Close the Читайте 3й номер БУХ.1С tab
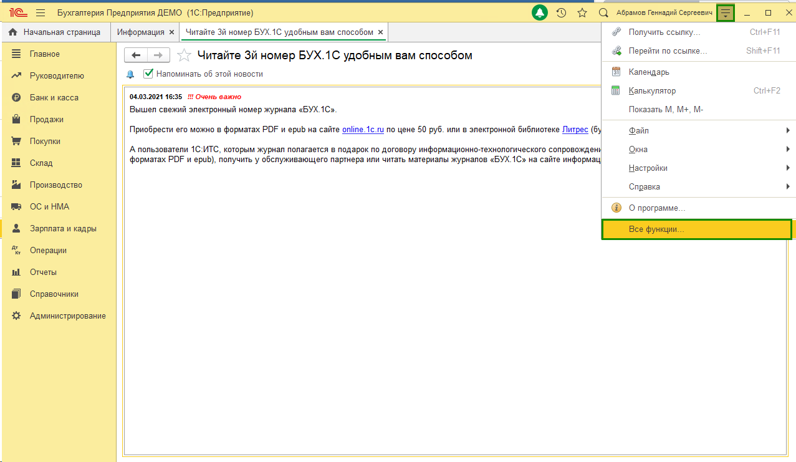 click(x=380, y=32)
